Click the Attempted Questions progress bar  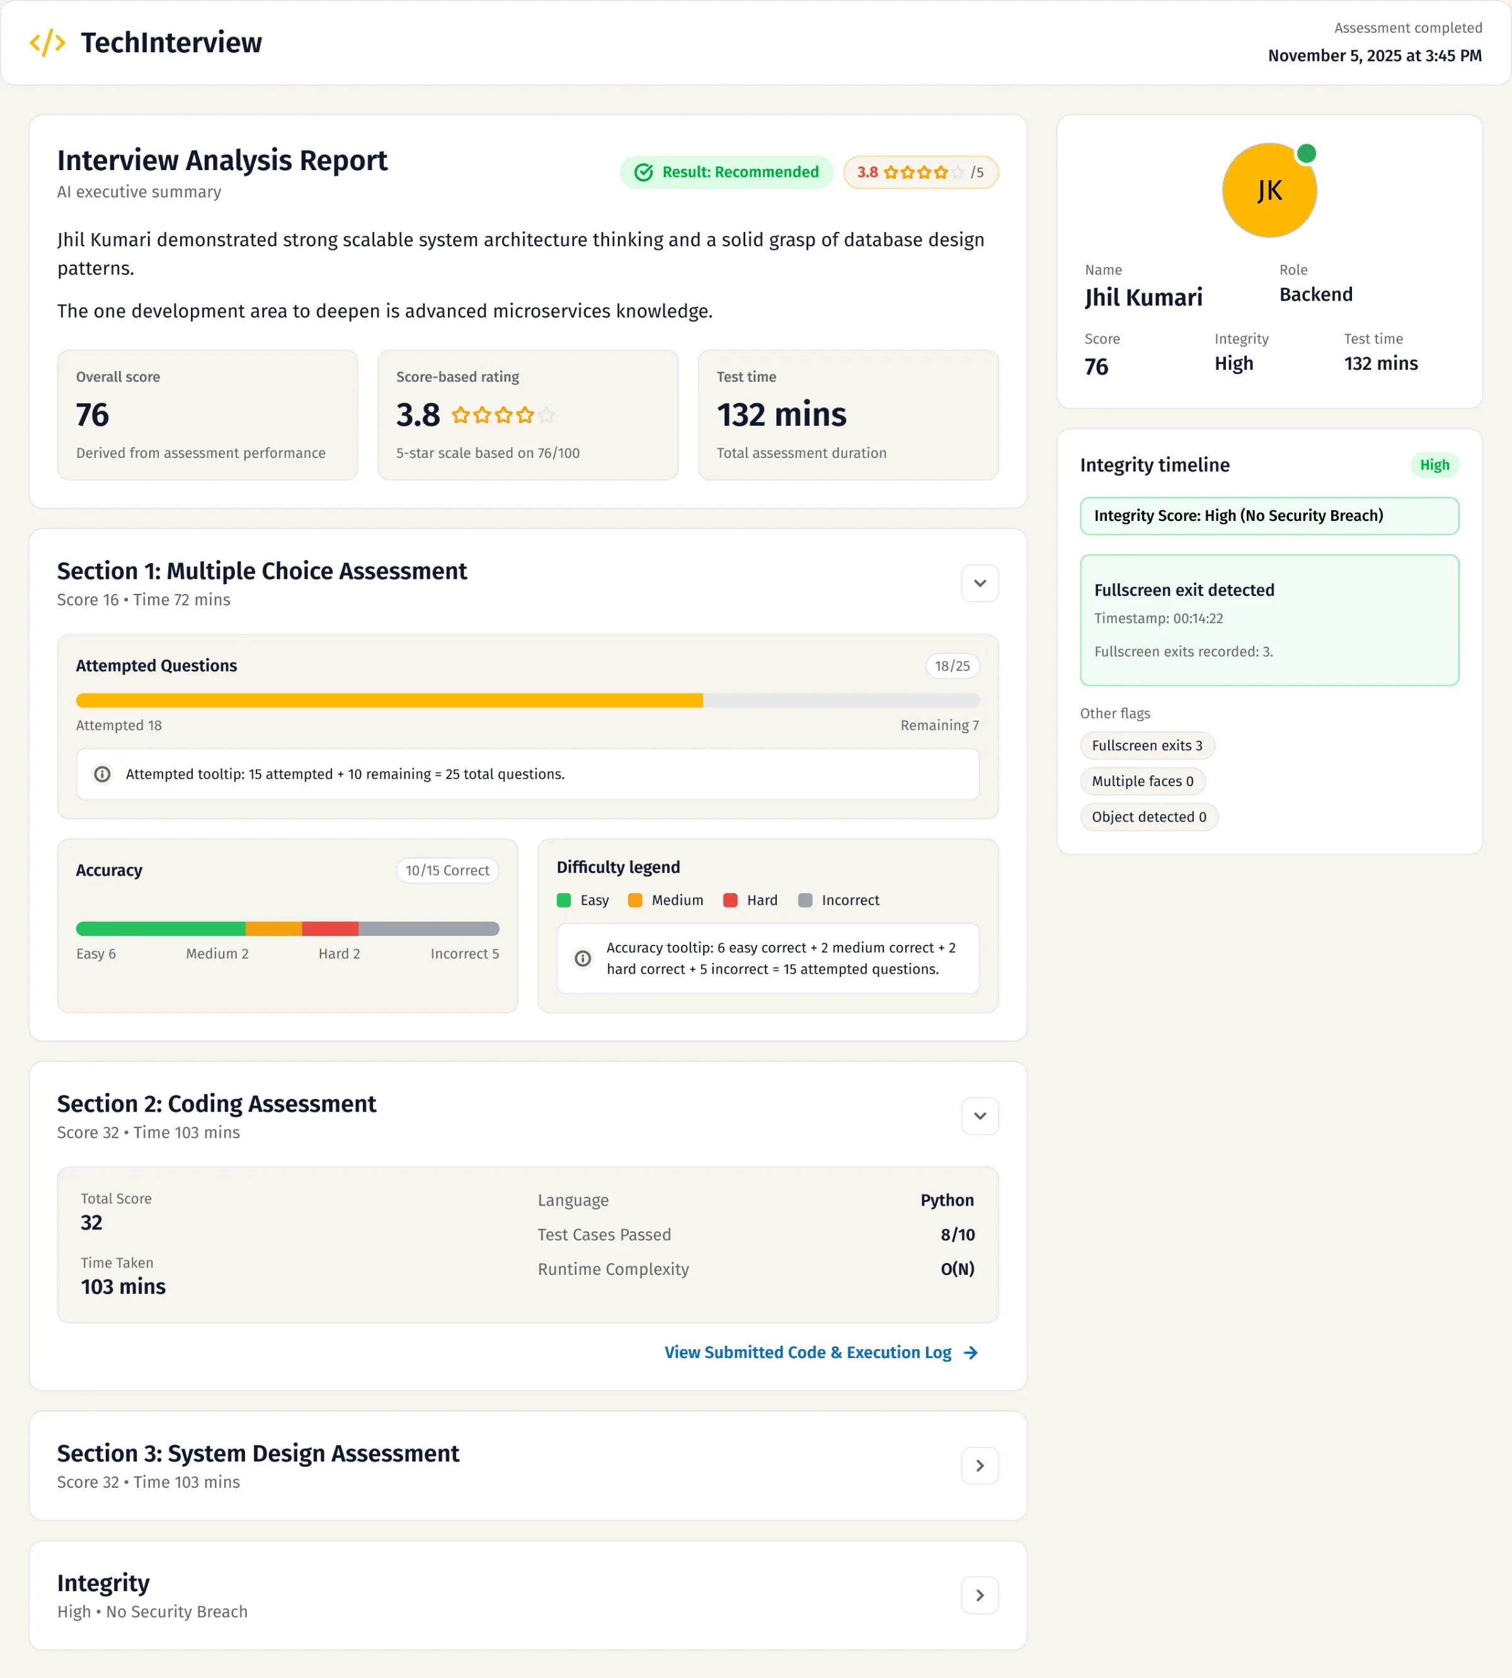click(x=527, y=700)
